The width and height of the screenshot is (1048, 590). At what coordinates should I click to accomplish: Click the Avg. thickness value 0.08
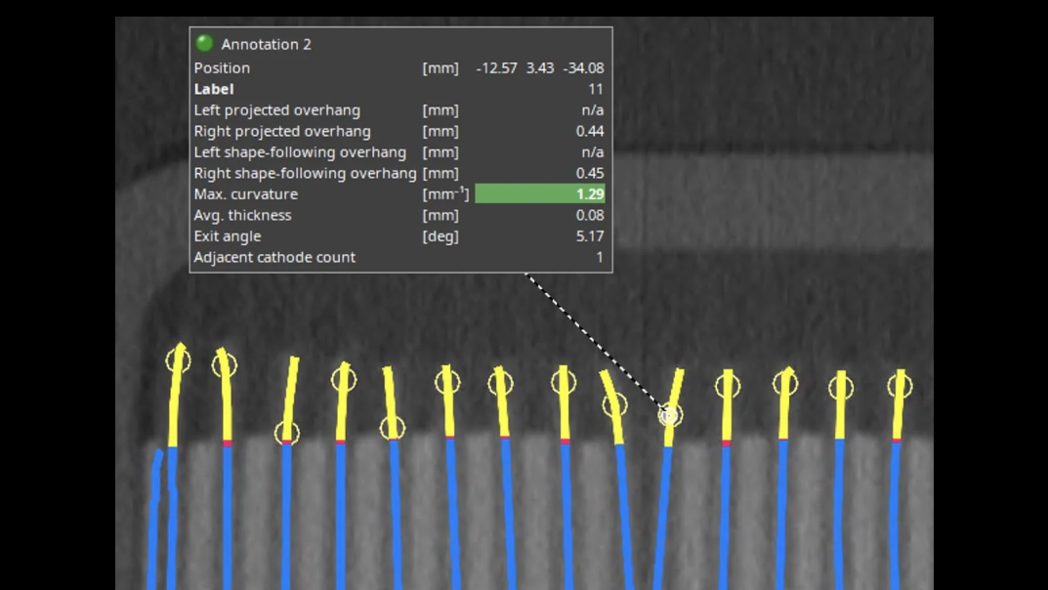coord(591,215)
